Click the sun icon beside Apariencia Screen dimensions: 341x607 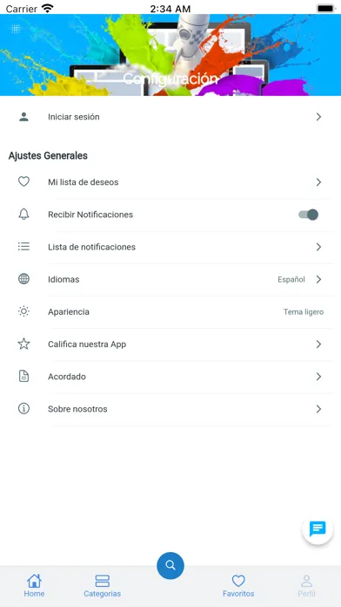[24, 311]
